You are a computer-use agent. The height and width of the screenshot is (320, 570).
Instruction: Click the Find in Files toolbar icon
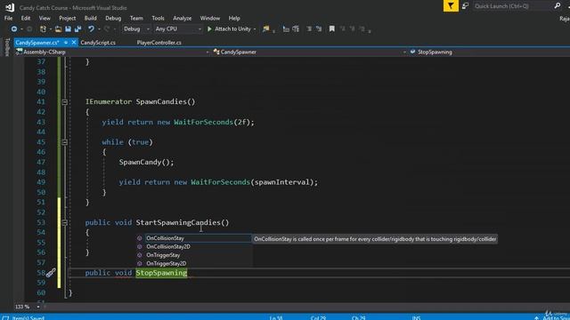pyautogui.click(x=266, y=29)
